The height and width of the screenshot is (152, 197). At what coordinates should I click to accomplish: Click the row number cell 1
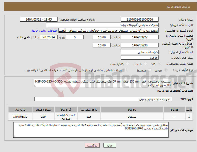[189, 117]
